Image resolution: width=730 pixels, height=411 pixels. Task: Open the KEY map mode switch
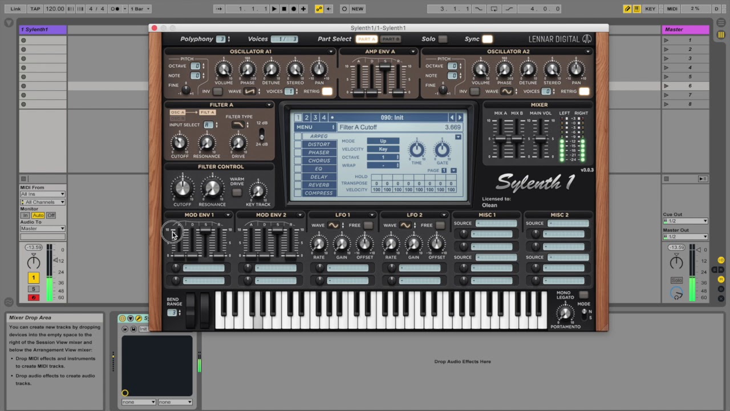[x=650, y=9]
